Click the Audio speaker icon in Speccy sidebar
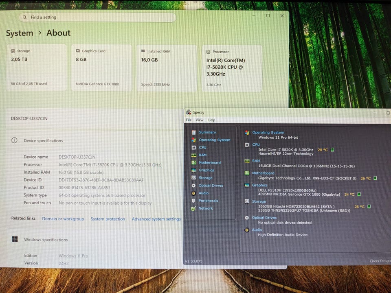Image resolution: width=391 pixels, height=293 pixels. click(194, 193)
